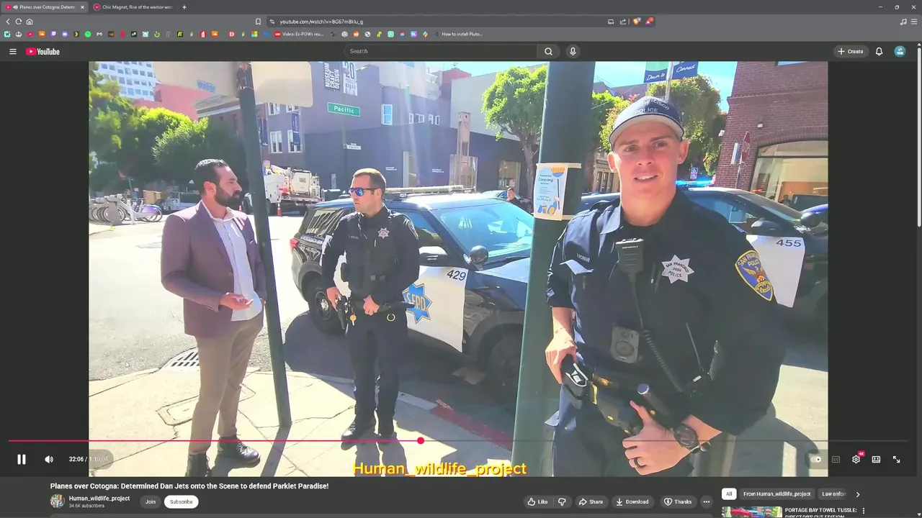Go to YouTube home via logo
The image size is (922, 518).
tap(42, 51)
